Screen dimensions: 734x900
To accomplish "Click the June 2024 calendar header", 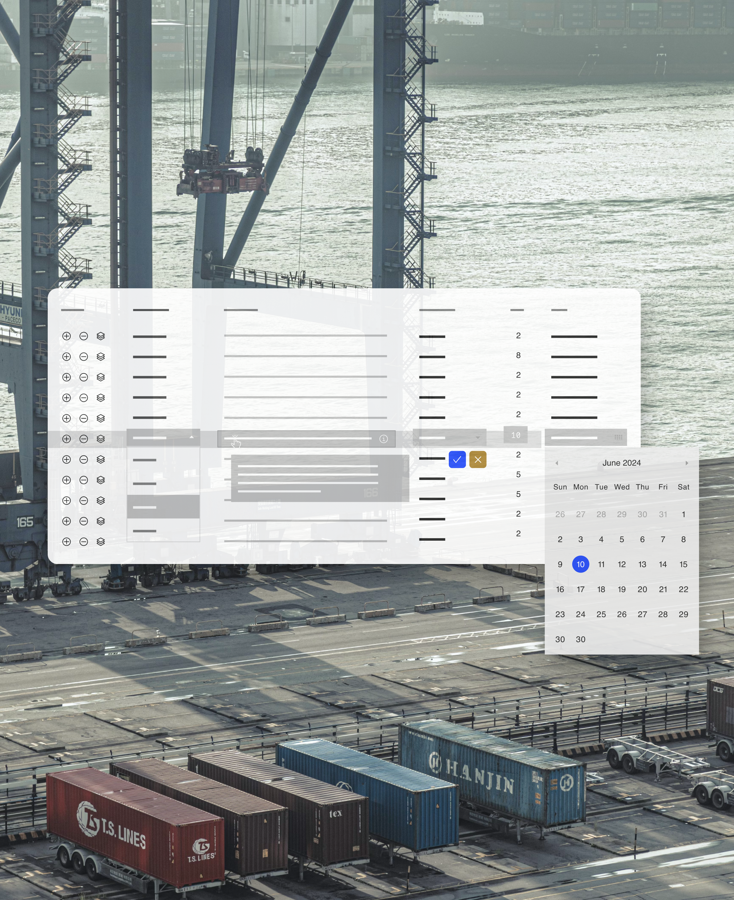I will pyautogui.click(x=622, y=463).
